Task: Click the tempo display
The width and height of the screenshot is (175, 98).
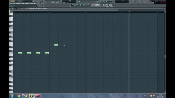Action: [106, 5]
